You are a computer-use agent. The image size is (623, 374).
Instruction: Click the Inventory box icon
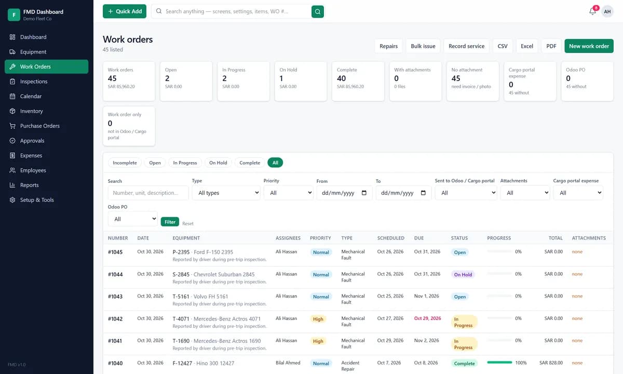12,111
